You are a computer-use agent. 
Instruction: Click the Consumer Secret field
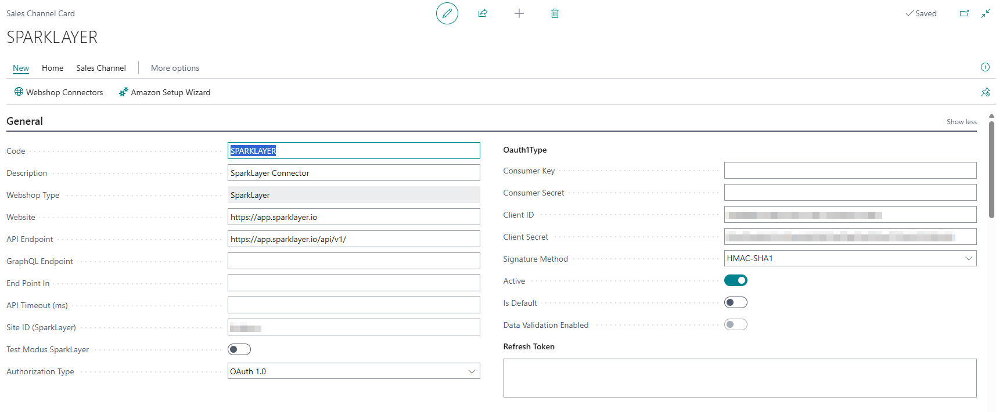(x=850, y=193)
